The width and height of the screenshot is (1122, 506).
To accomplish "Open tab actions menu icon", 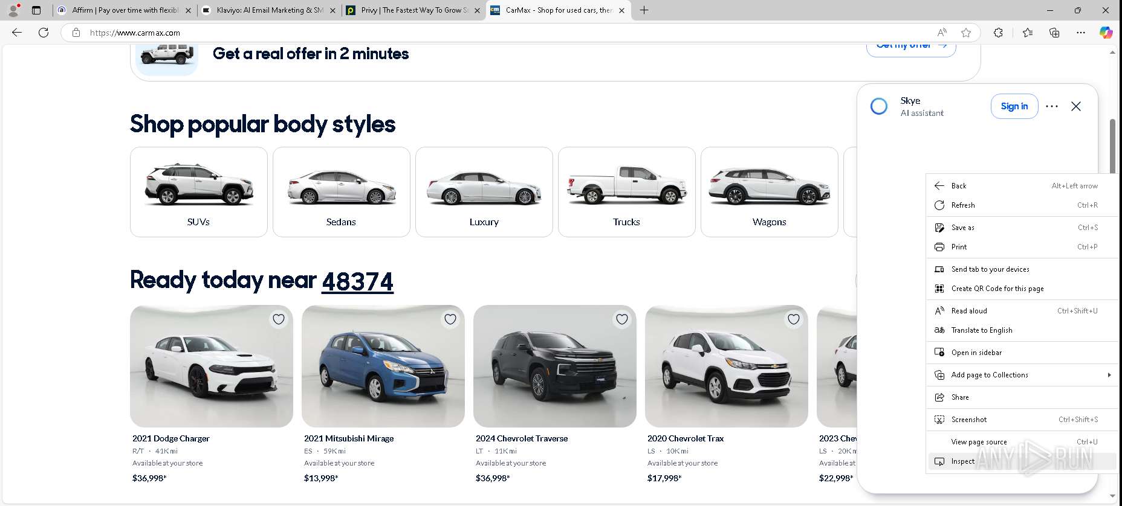I will click(36, 10).
